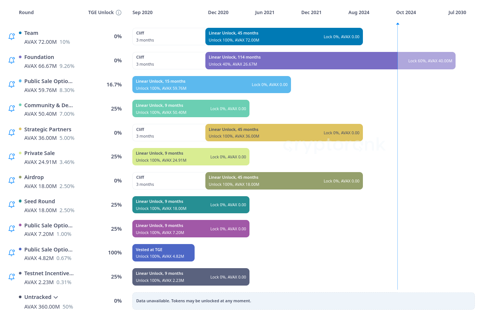The image size is (483, 316).
Task: Click the Private Sale AVAX 24.91M bar
Action: (191, 157)
